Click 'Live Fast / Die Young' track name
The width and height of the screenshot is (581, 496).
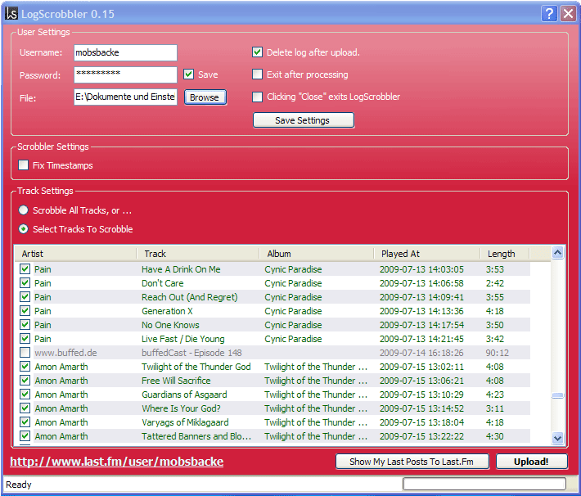point(183,339)
